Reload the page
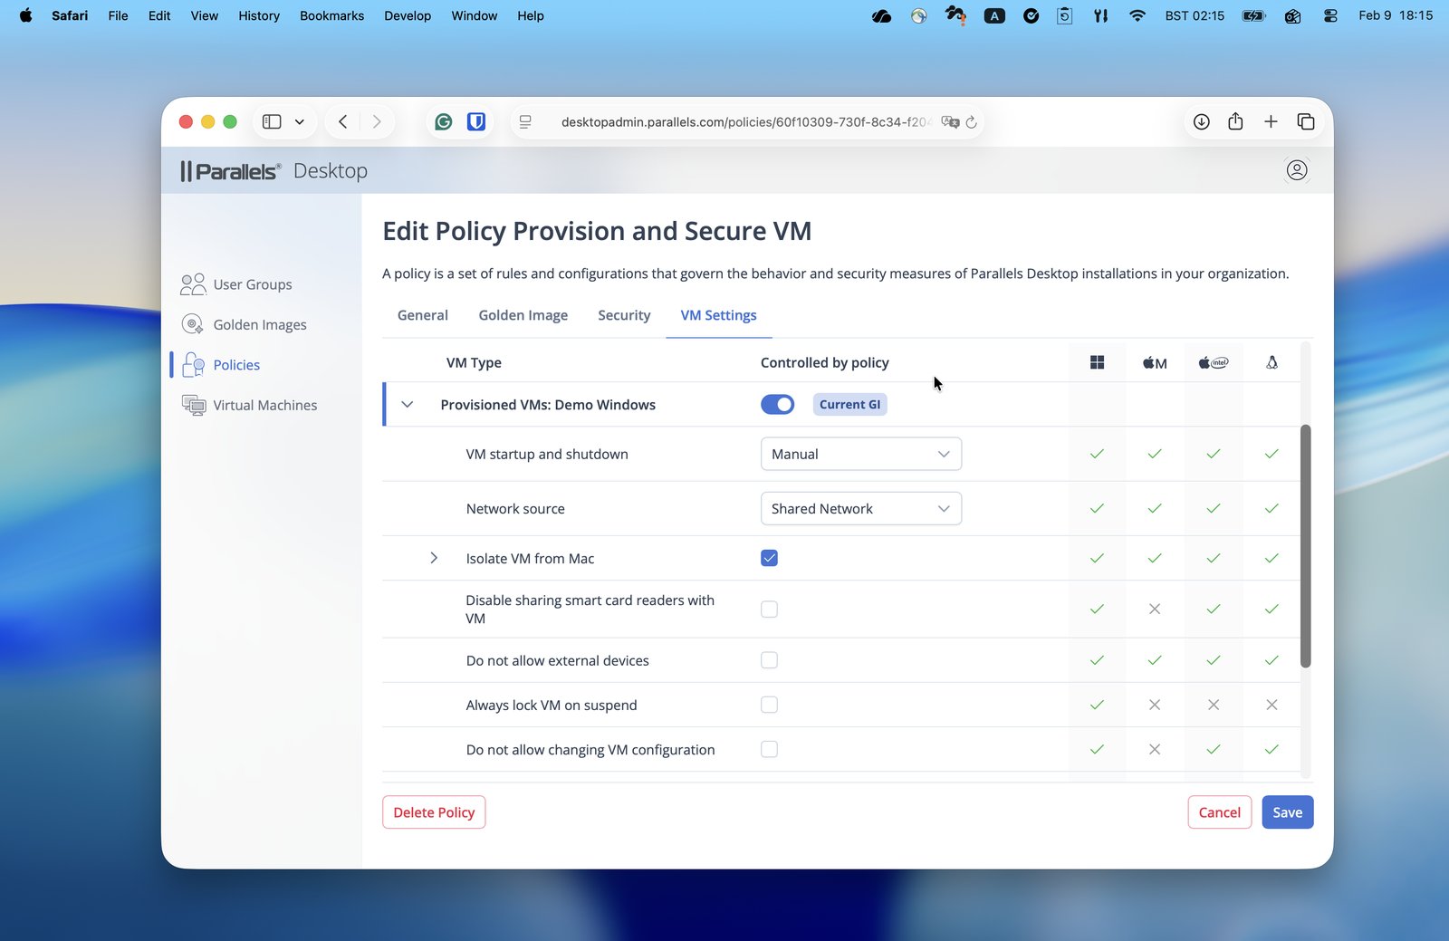Image resolution: width=1449 pixels, height=941 pixels. [972, 122]
